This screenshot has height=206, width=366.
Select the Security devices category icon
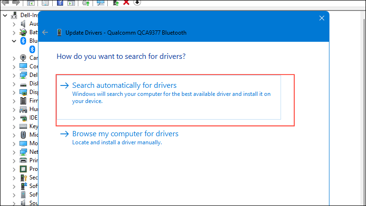point(23,178)
